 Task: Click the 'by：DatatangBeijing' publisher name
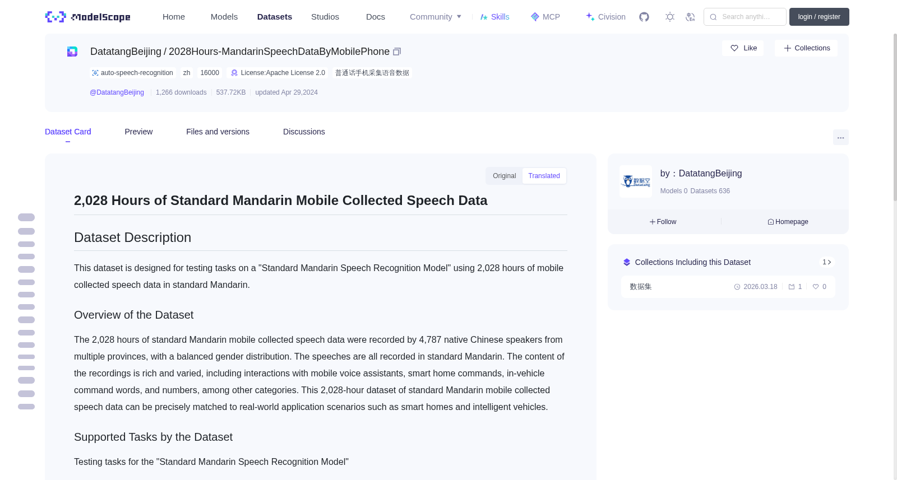(x=701, y=174)
